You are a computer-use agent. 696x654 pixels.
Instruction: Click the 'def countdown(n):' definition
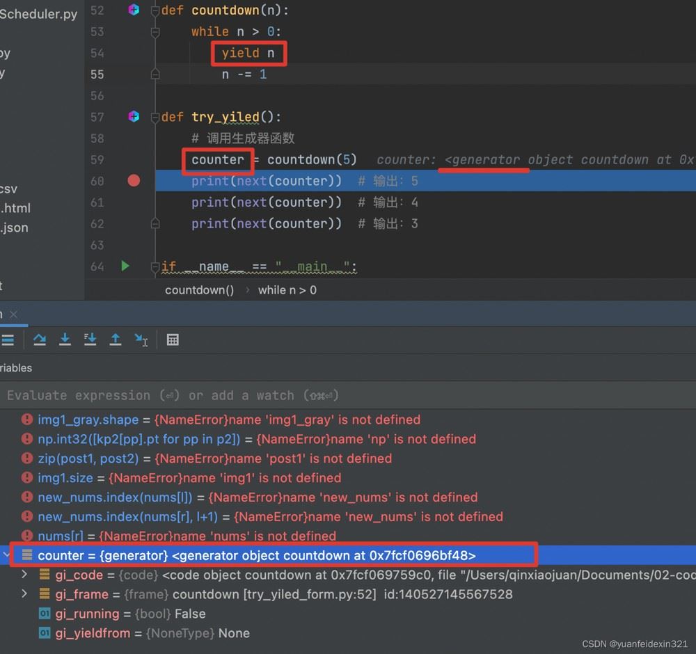(225, 10)
